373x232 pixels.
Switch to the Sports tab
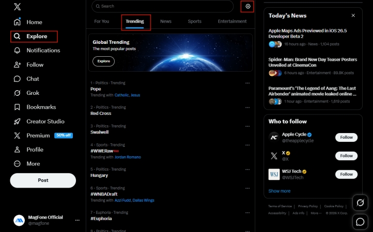[x=195, y=21]
